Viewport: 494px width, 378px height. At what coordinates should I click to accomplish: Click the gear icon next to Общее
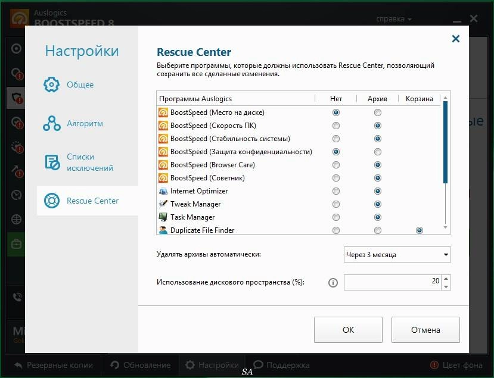[51, 85]
